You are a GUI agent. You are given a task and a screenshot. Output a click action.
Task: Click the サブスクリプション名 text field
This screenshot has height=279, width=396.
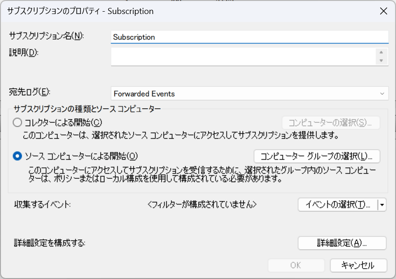(x=250, y=37)
